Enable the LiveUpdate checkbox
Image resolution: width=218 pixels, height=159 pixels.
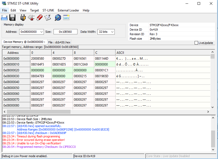pos(196,43)
